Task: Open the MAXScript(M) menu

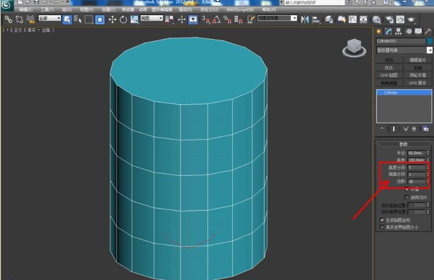Action: click(240, 10)
